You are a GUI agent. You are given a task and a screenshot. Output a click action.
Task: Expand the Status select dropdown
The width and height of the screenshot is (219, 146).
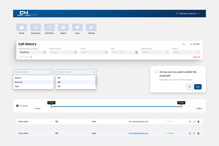(186, 52)
